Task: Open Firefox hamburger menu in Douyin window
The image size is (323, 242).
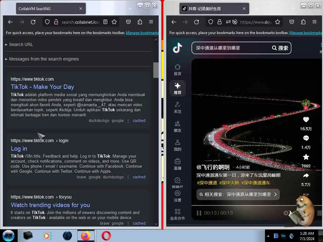Action: tap(314, 22)
